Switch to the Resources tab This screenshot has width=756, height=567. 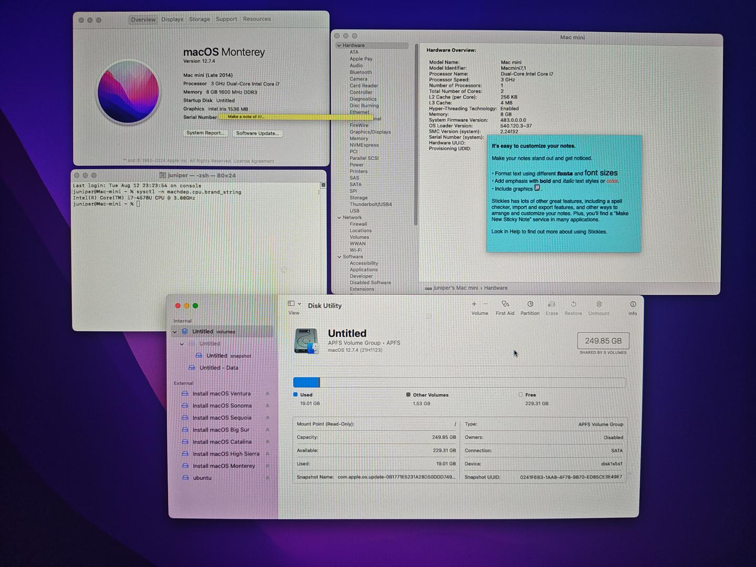tap(257, 19)
